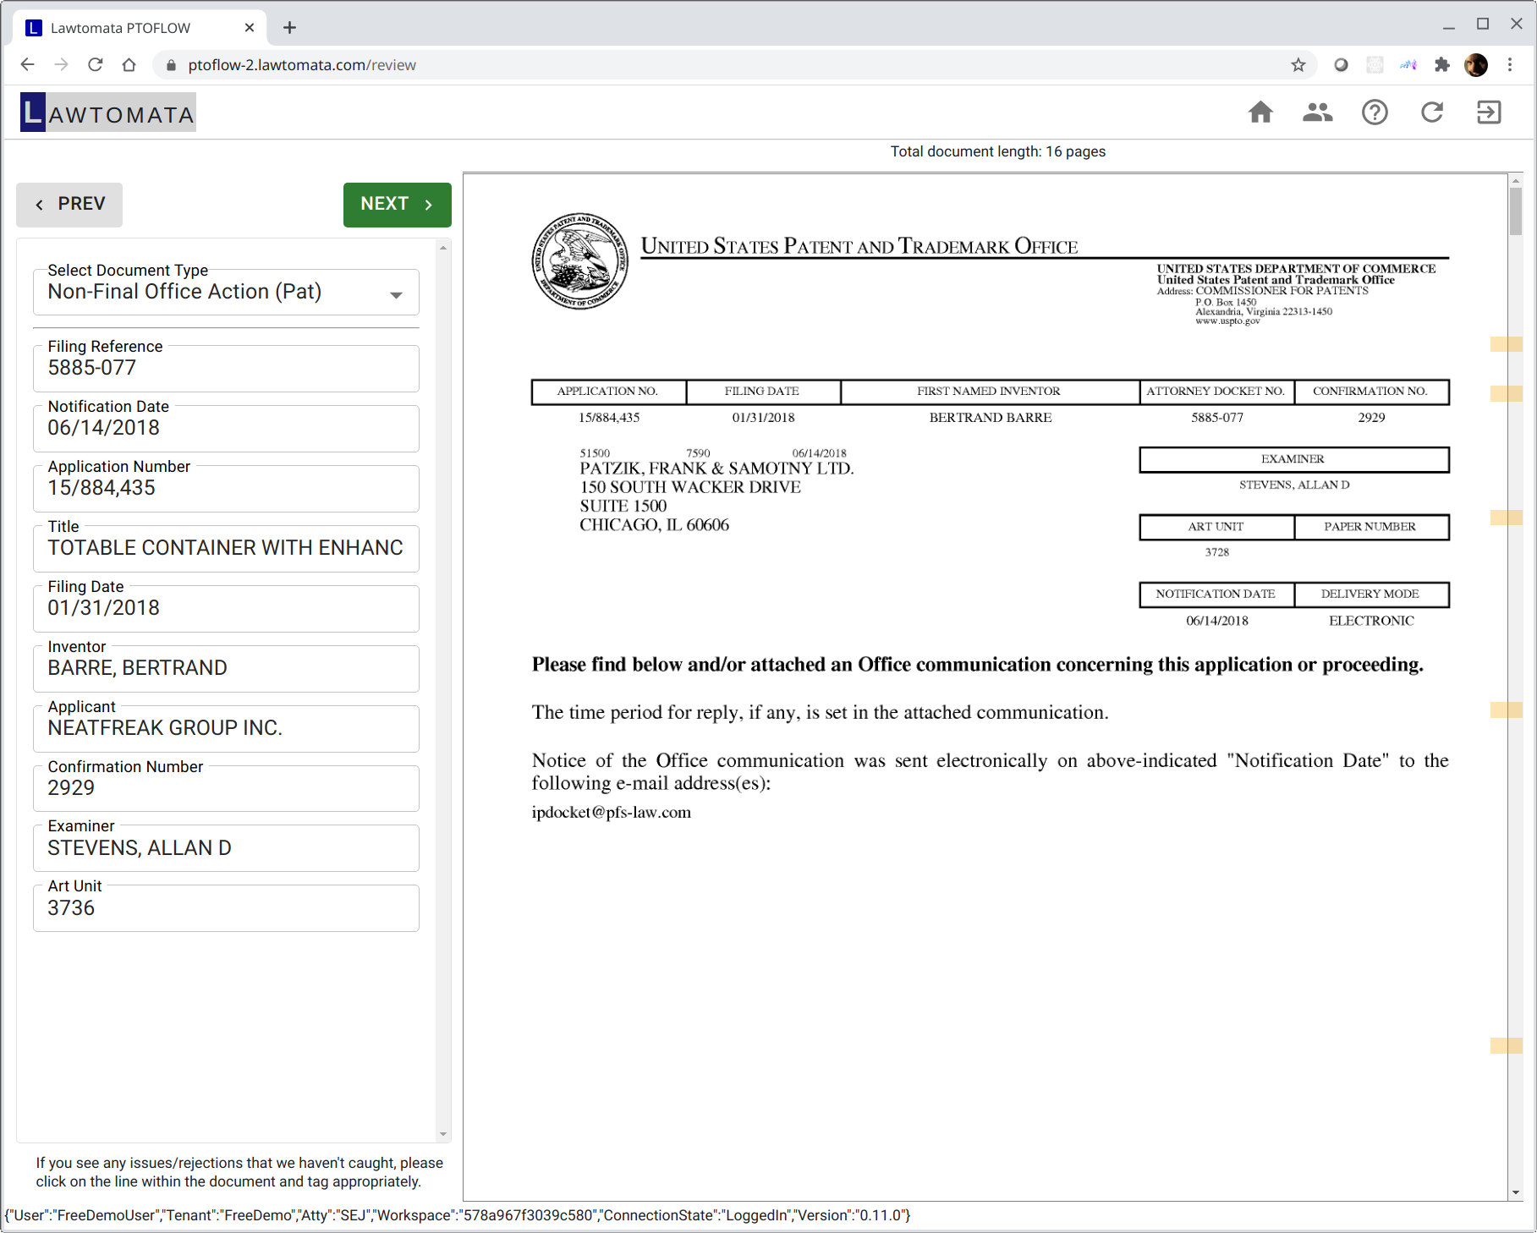The height and width of the screenshot is (1233, 1537).
Task: Click the Lawtomata logo
Action: (108, 112)
